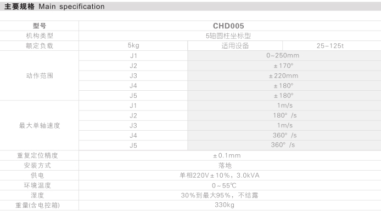381x216 pixels.
Task: Select the 5轴圆柱坐标型 cell
Action: [x=228, y=36]
